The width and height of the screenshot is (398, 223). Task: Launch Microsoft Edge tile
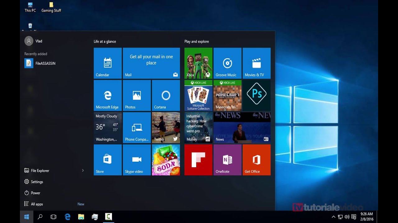pos(108,95)
